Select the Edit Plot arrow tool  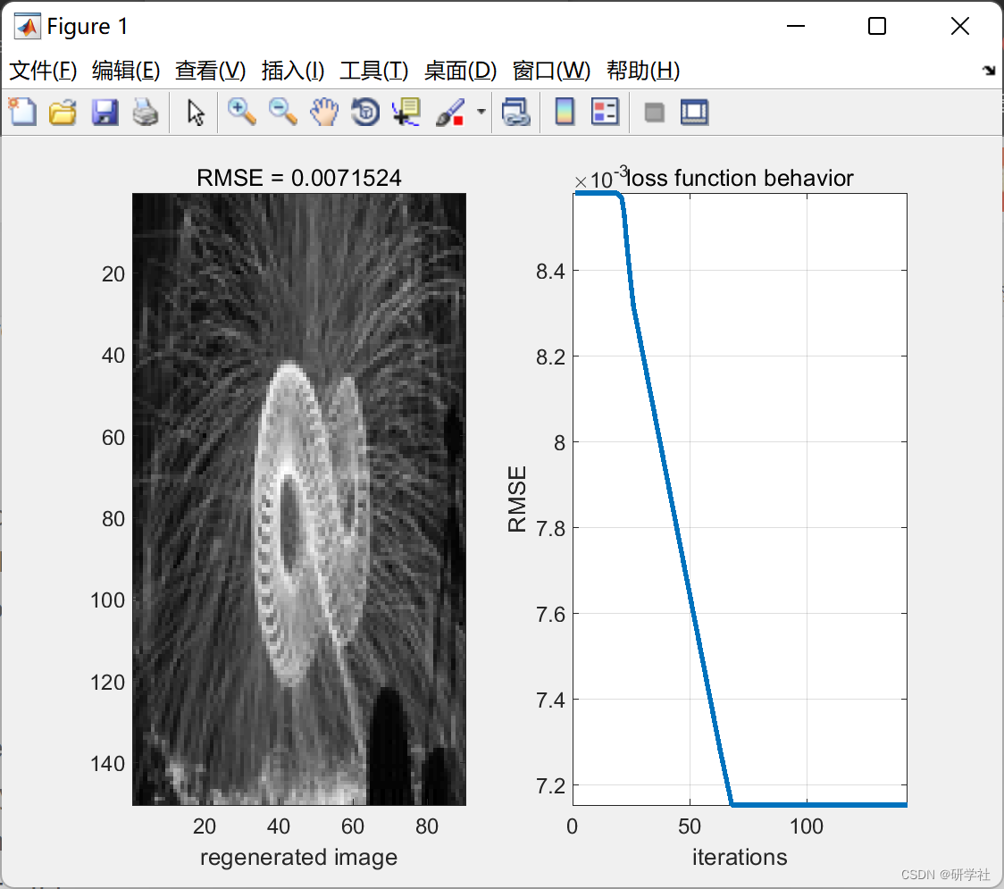[x=196, y=113]
